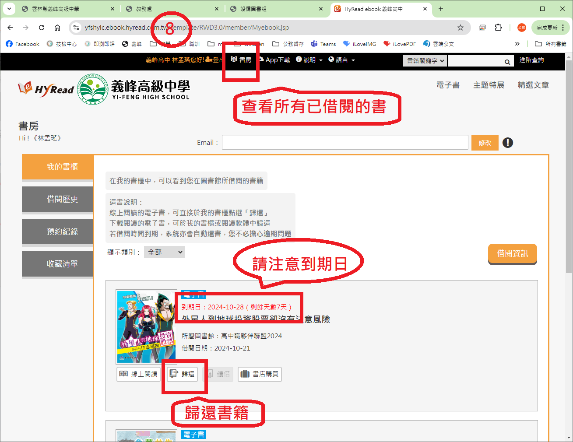Open the 顯示類別 全部 dropdown
This screenshot has width=573, height=442.
click(x=165, y=252)
